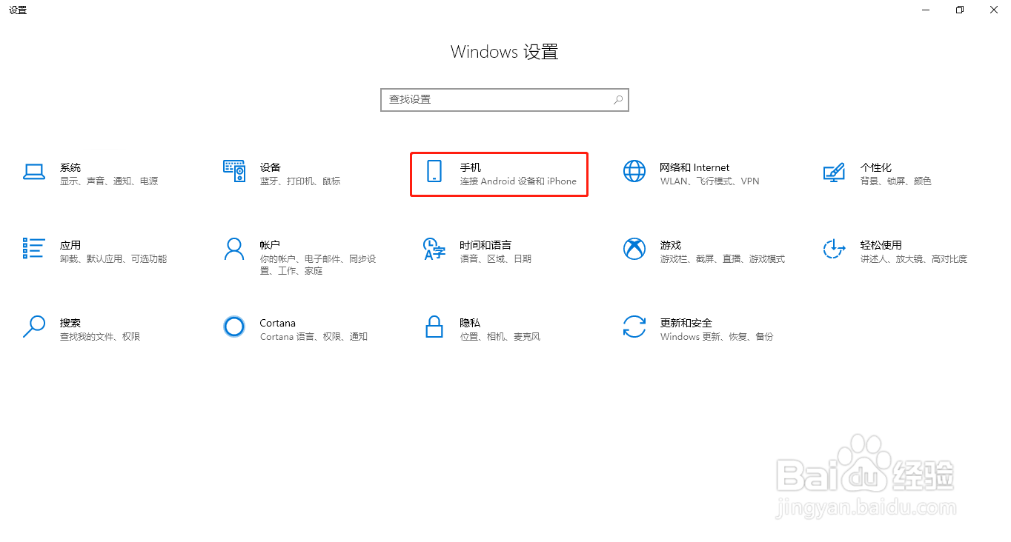Open the 游戏 Xbox icon

[x=634, y=249]
